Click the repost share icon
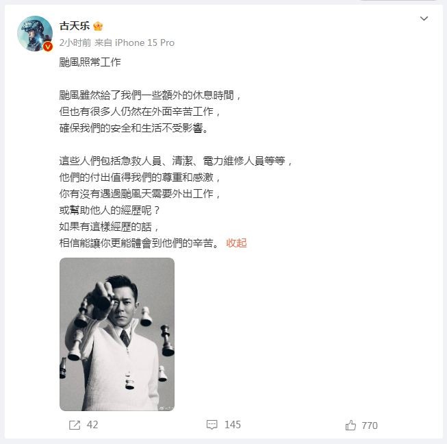 tap(75, 425)
